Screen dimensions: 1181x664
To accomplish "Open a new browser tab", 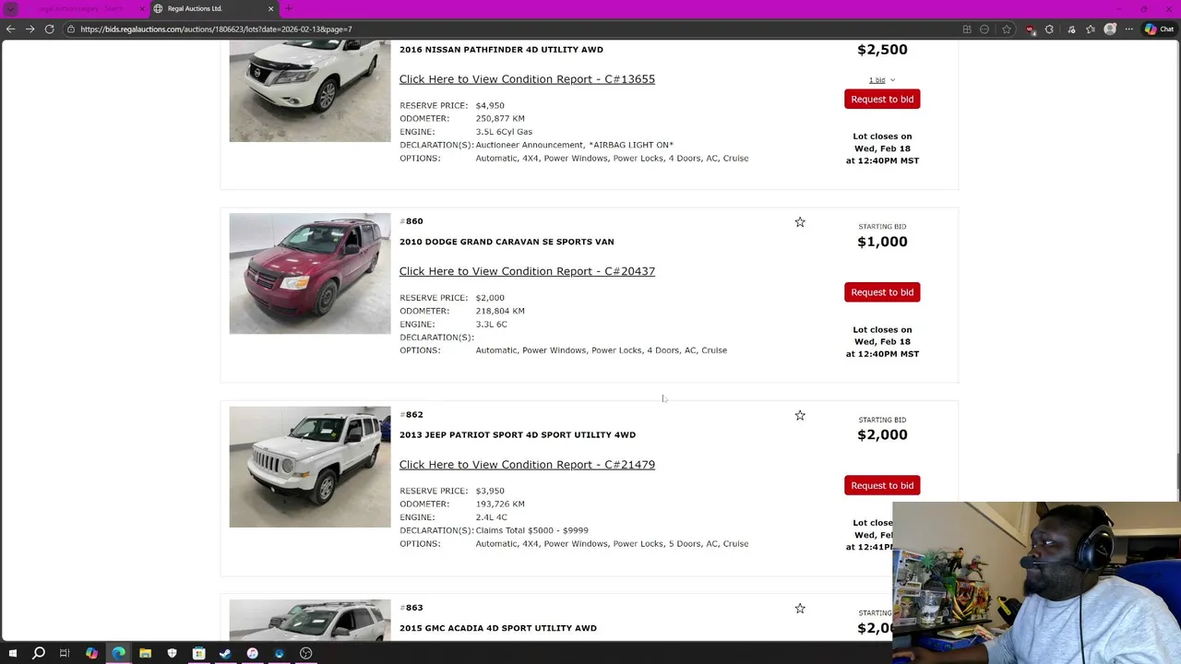I will click(289, 8).
